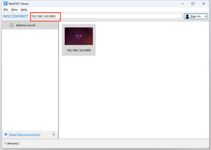This screenshot has height=150, width=211.
Task: Open the Help menu
Action: click(x=24, y=10)
